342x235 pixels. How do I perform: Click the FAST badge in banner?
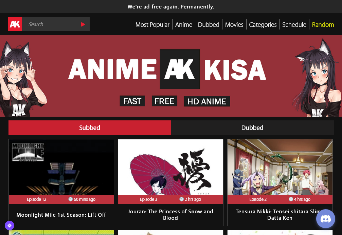pyautogui.click(x=132, y=101)
